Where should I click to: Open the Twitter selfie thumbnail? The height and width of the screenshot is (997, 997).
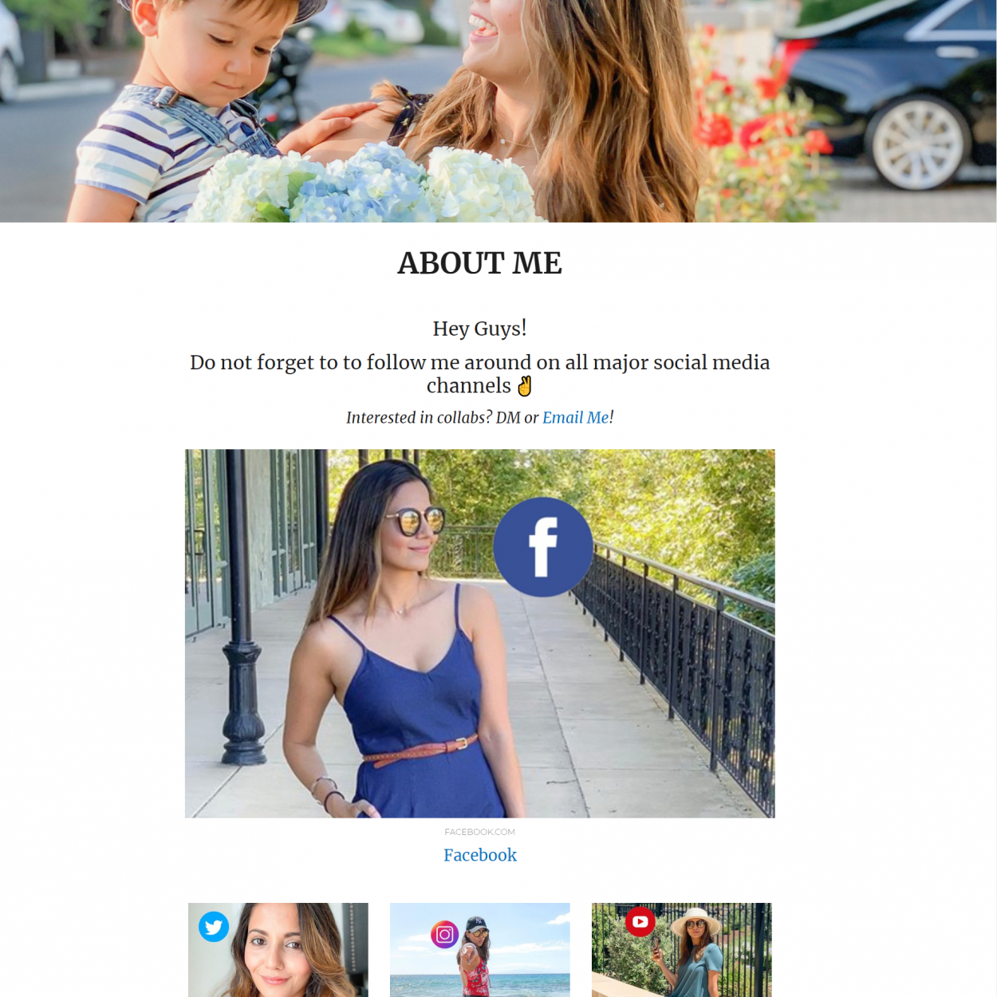pyautogui.click(x=278, y=950)
